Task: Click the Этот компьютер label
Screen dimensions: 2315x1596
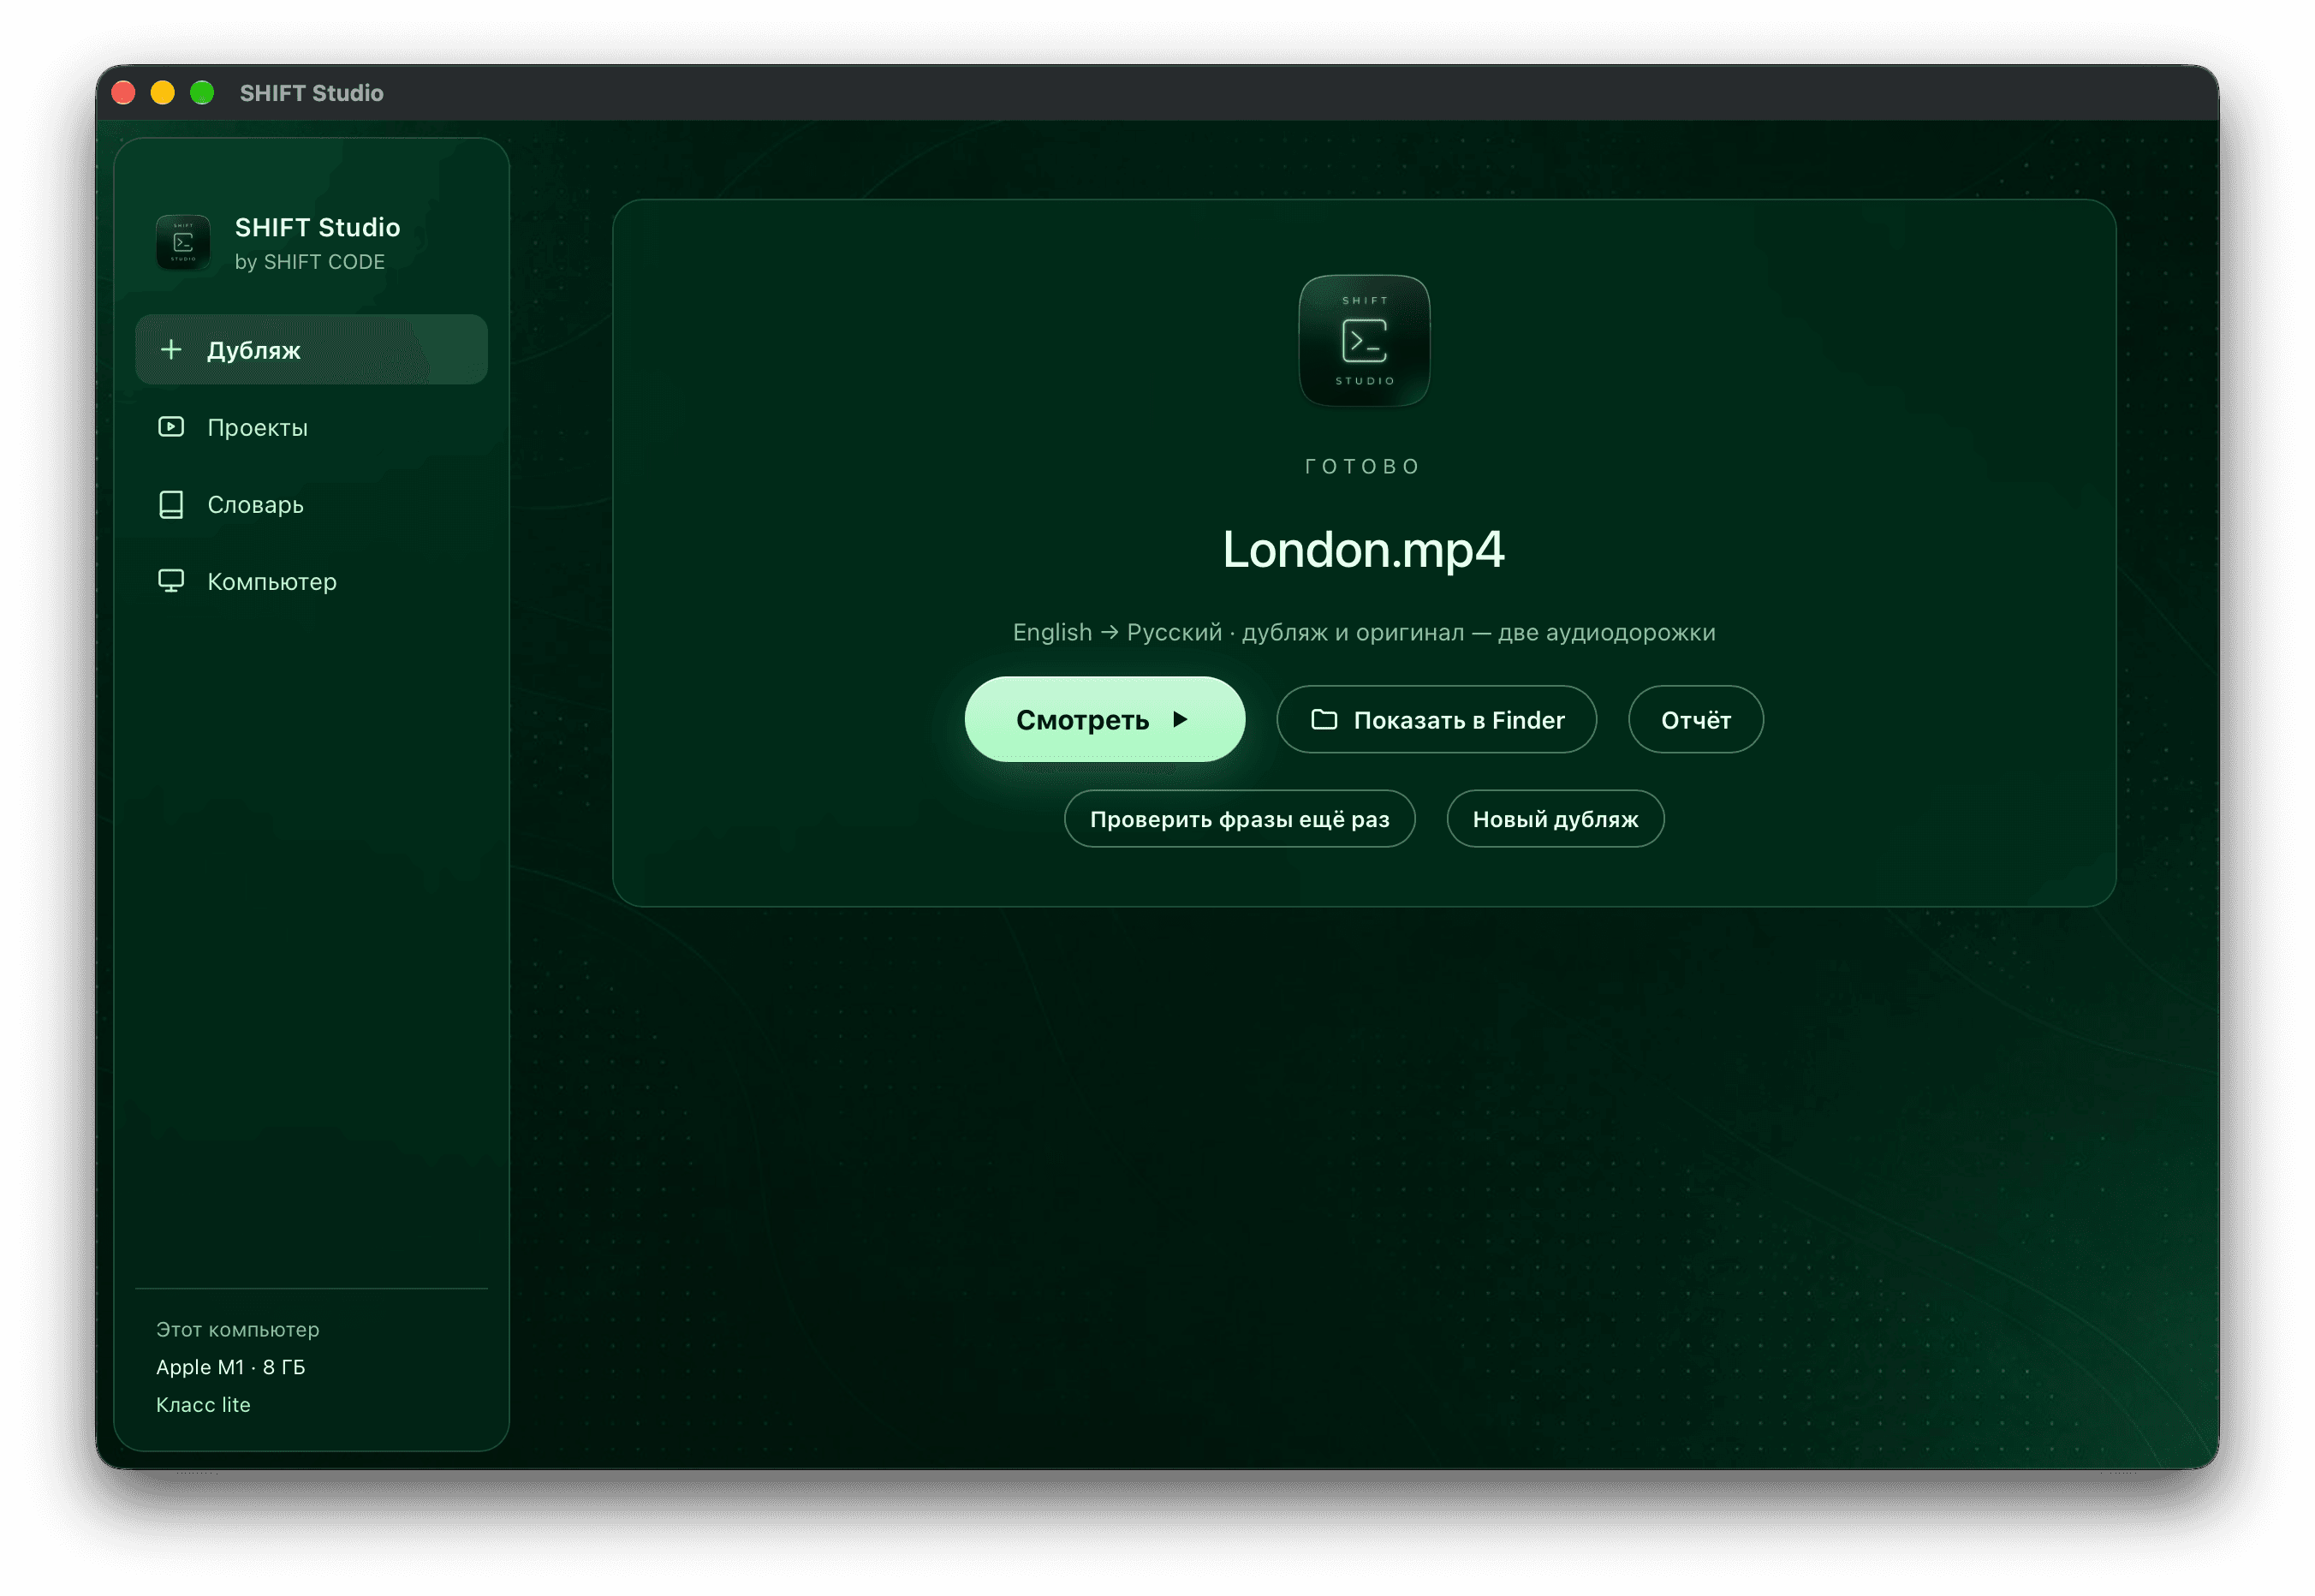Action: click(237, 1329)
